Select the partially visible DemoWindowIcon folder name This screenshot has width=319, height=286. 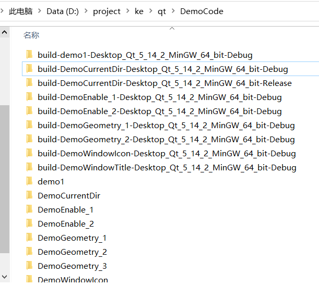(x=73, y=280)
